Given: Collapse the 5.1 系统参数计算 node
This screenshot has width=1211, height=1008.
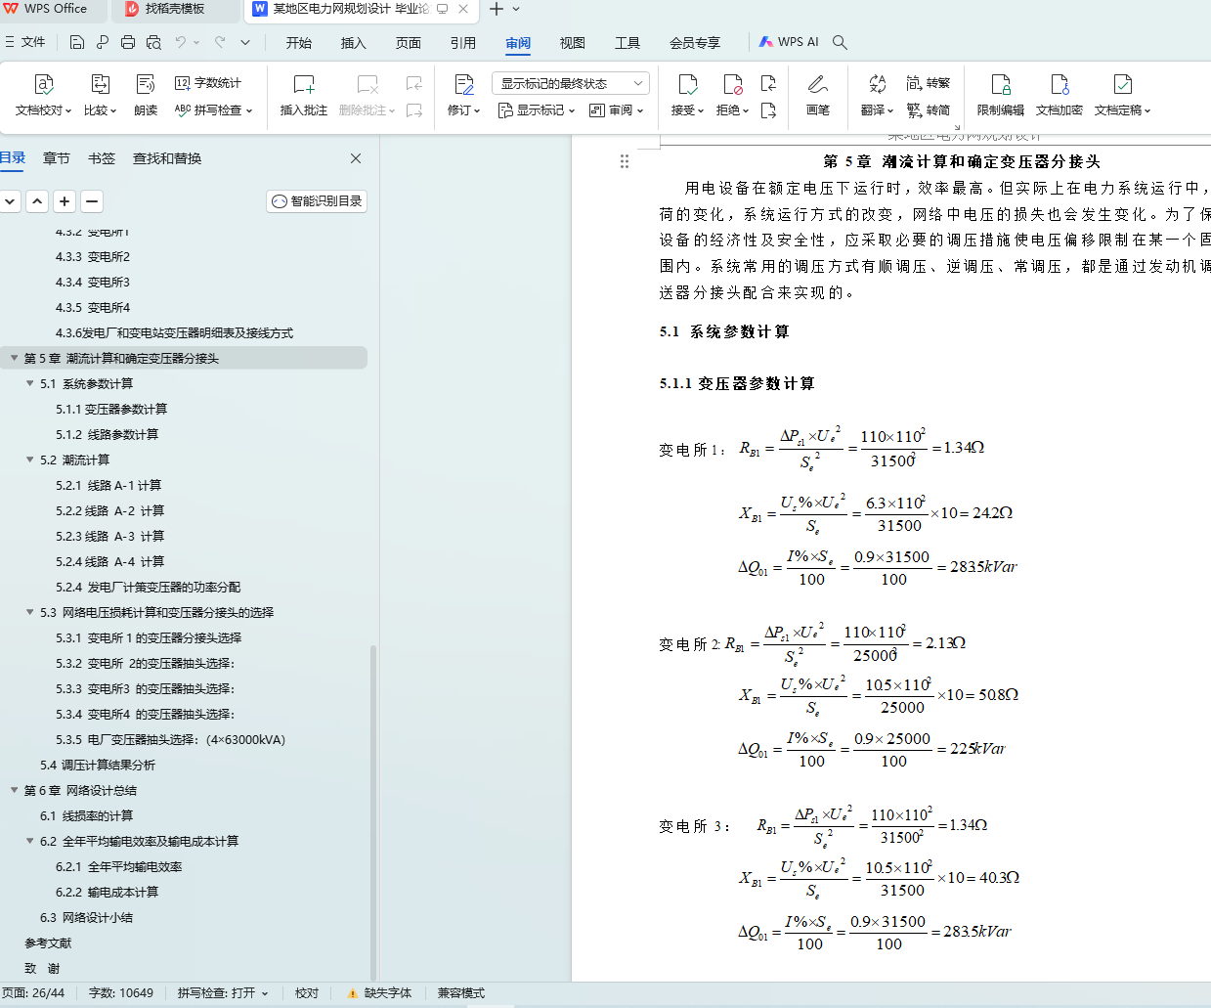Looking at the screenshot, I should point(30,383).
